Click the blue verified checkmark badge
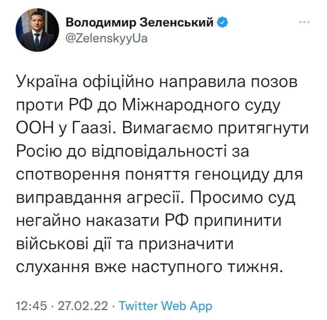327x320 pixels. 223,22
